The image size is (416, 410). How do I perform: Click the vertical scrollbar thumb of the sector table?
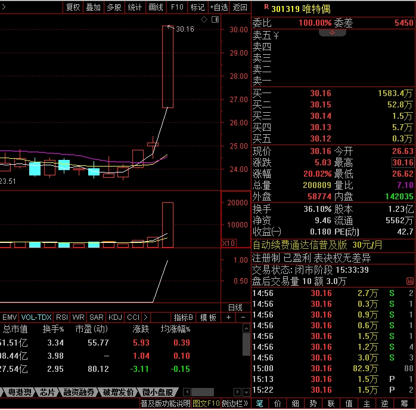pos(246,344)
